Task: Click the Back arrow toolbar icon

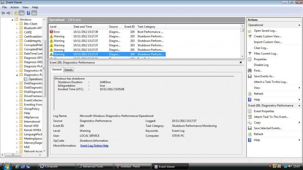Action: [x=3, y=13]
